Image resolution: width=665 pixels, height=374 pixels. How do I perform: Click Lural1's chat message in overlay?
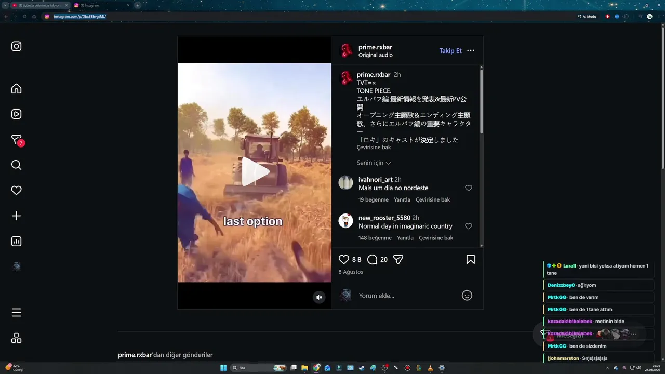click(598, 269)
